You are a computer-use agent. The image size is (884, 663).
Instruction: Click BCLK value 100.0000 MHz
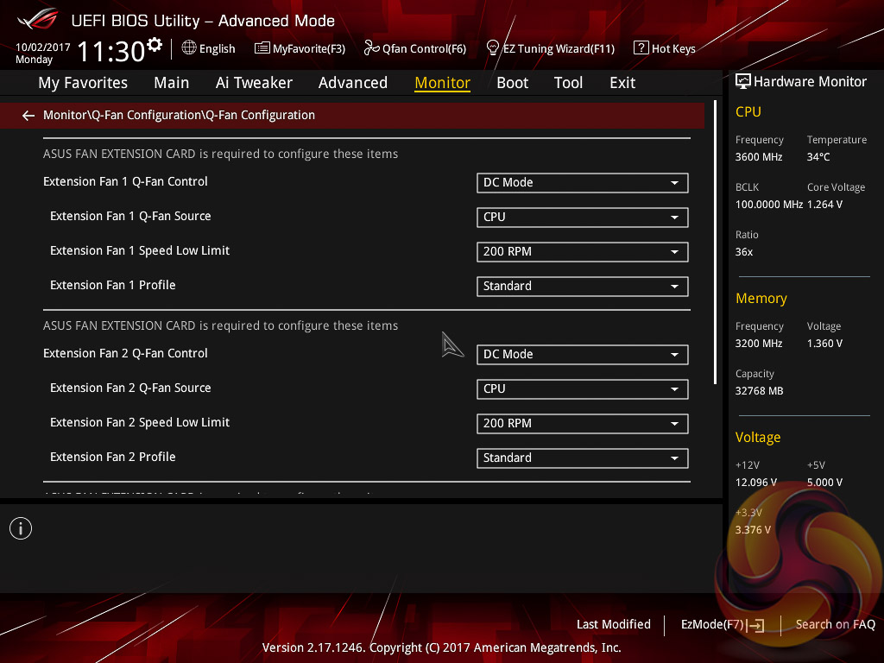(x=769, y=204)
